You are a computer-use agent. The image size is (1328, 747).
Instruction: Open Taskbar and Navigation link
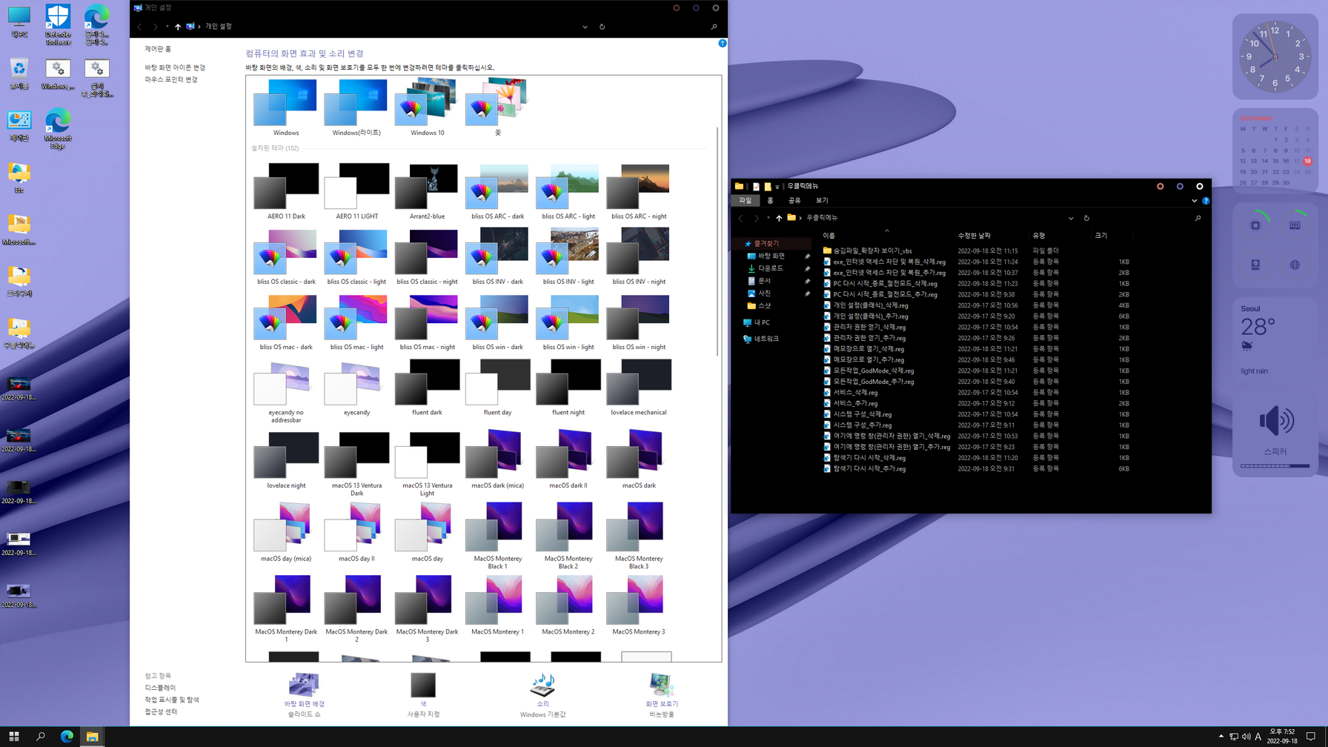click(172, 700)
